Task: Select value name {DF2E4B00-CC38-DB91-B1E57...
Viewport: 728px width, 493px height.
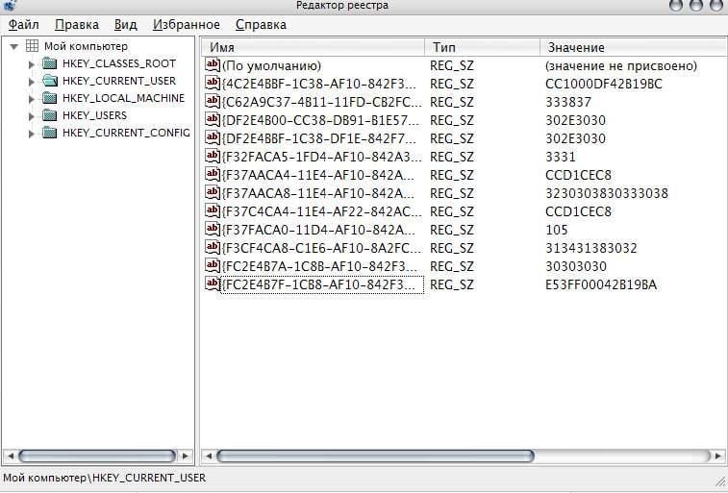Action: click(x=320, y=120)
